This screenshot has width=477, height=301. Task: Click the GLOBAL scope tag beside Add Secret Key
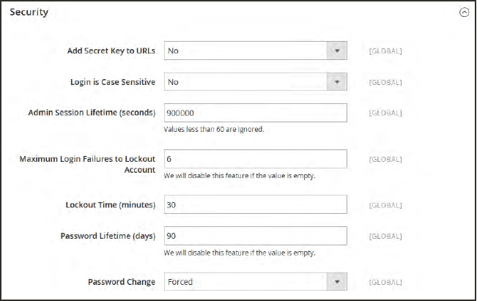coord(385,51)
